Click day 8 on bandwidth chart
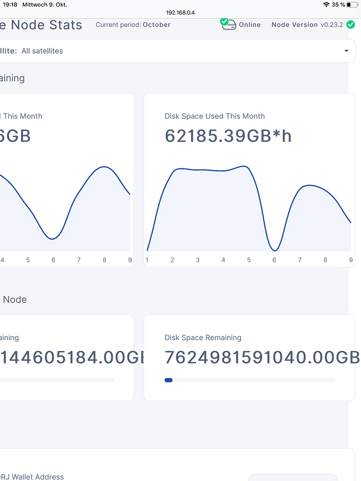 104,260
